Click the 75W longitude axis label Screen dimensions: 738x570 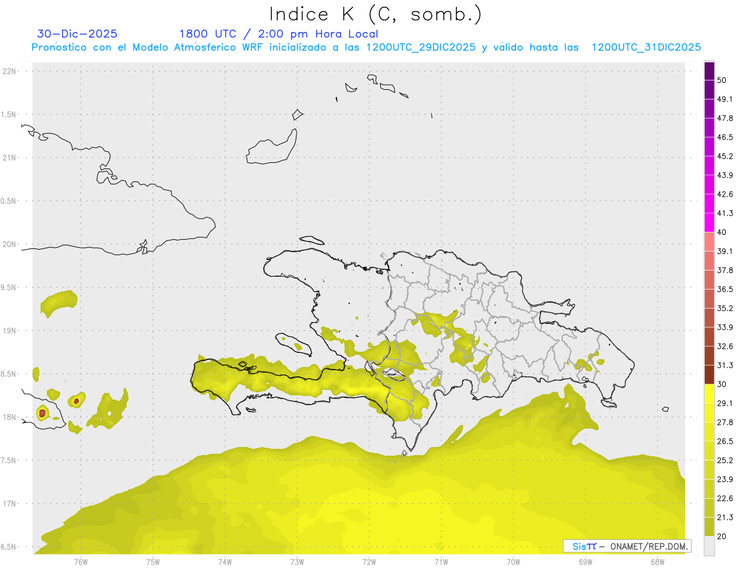(153, 561)
